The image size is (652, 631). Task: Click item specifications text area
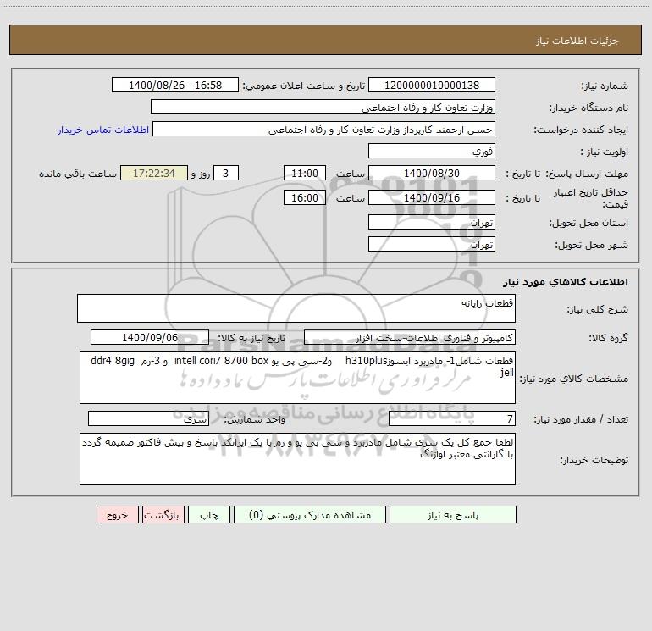(x=297, y=378)
